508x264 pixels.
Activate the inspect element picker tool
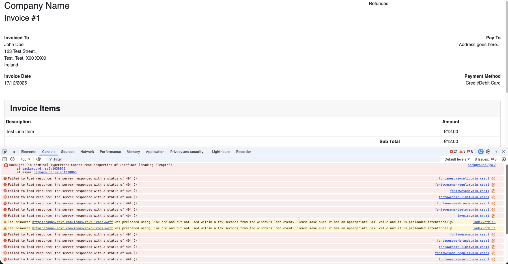tap(5, 152)
